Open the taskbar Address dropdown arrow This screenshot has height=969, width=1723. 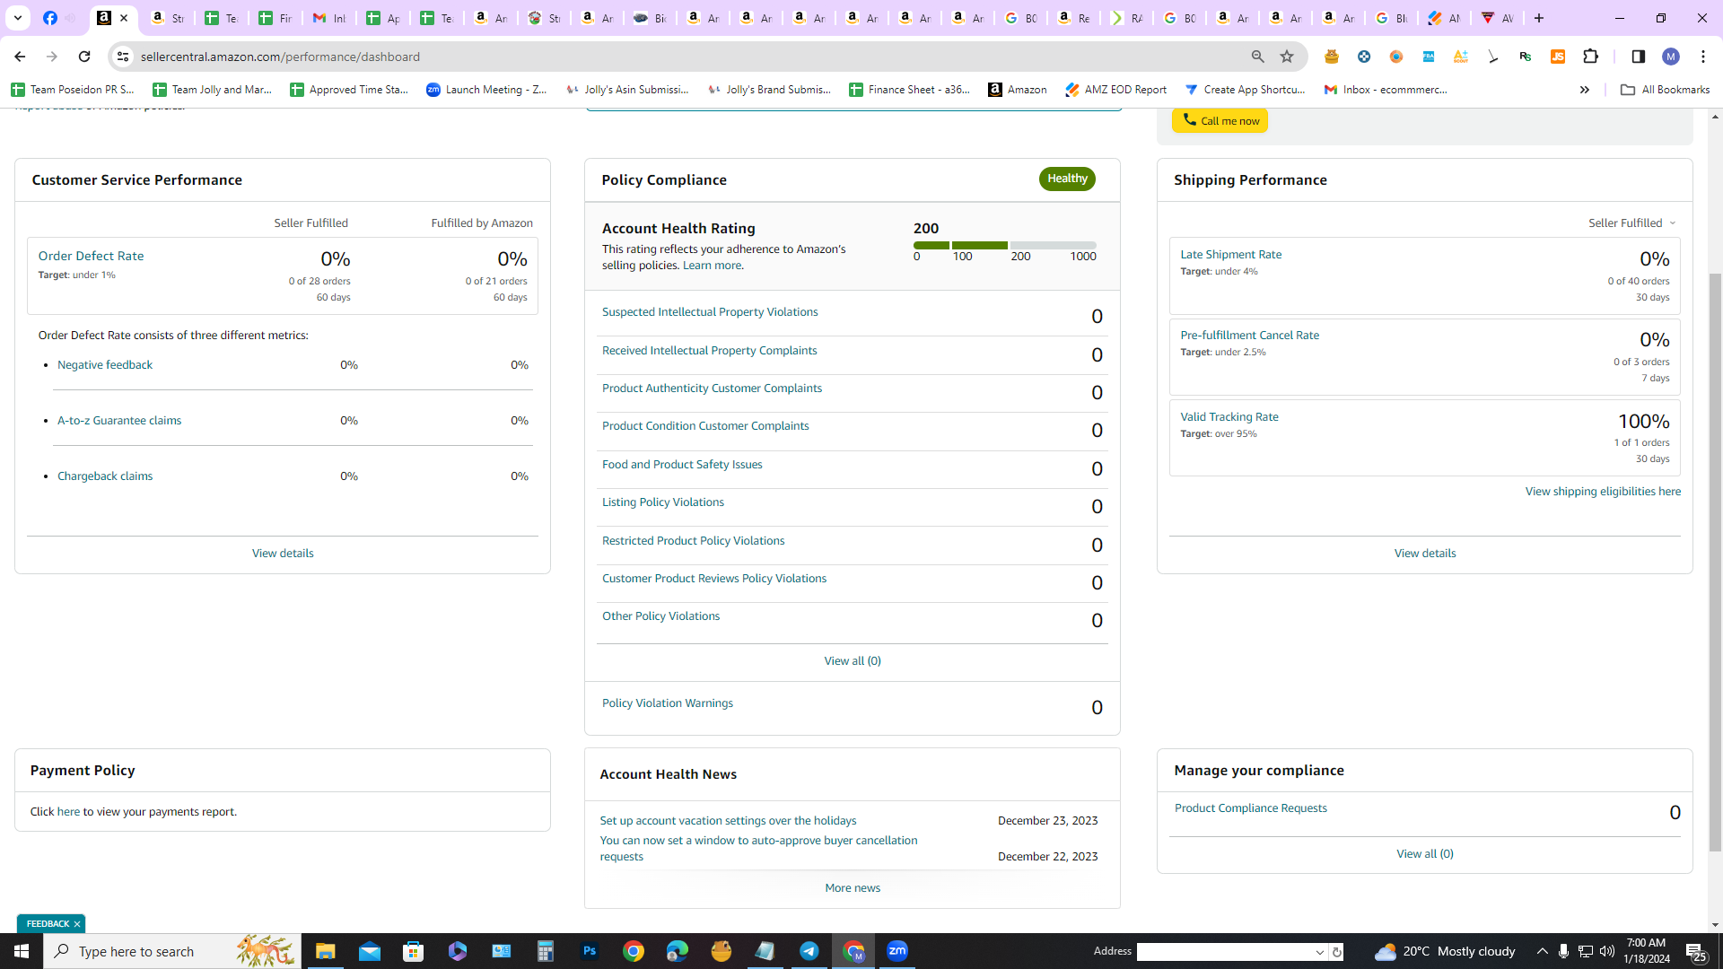point(1320,952)
